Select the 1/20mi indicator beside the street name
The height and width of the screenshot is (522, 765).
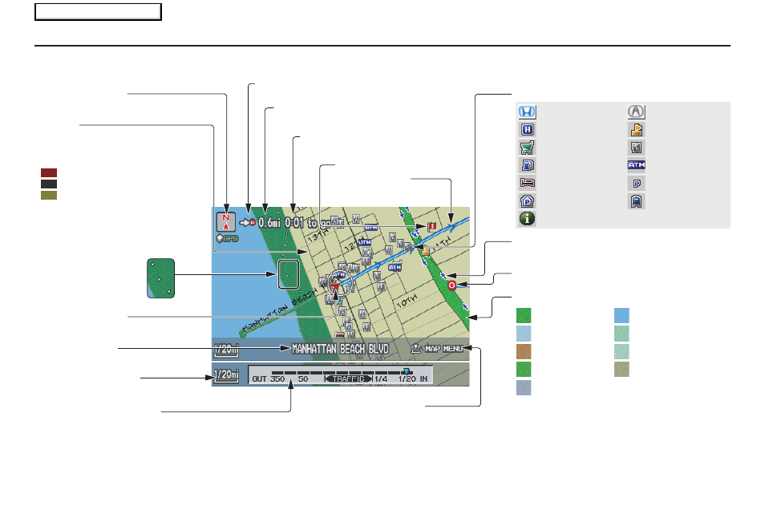tap(226, 350)
